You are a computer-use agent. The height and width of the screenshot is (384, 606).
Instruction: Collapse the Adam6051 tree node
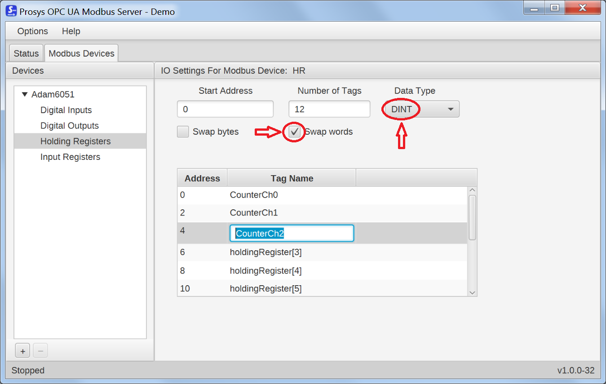[25, 94]
